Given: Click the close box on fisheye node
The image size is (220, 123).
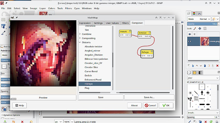Looking at the screenshot, I should click(152, 52).
